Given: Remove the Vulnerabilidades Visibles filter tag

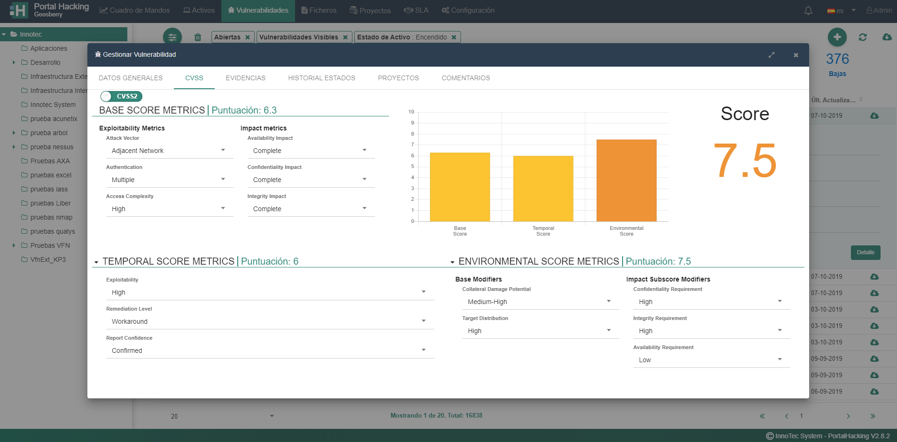Looking at the screenshot, I should [345, 37].
